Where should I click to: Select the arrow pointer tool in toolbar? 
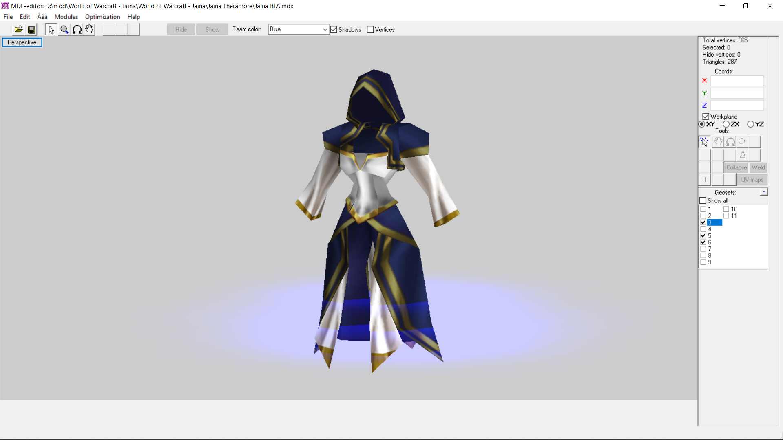coord(51,29)
